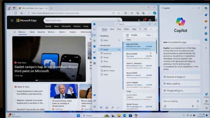210x118 pixels.
Task: Open notifications bell with red badge
Action: tap(144, 20)
